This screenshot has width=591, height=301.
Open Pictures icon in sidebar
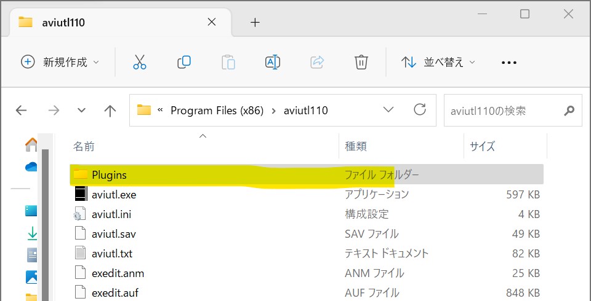(31, 277)
